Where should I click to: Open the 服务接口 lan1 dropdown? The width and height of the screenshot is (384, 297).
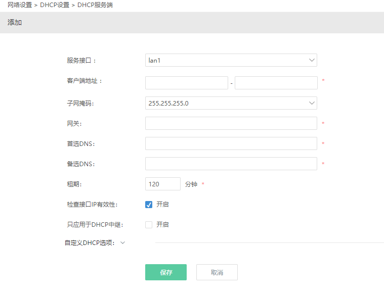[x=231, y=60]
